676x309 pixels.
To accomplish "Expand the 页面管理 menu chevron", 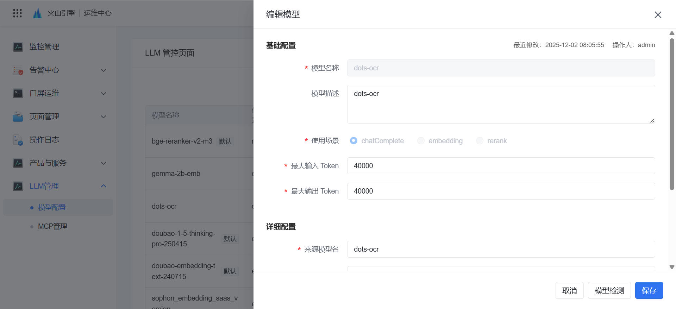I will pyautogui.click(x=104, y=116).
